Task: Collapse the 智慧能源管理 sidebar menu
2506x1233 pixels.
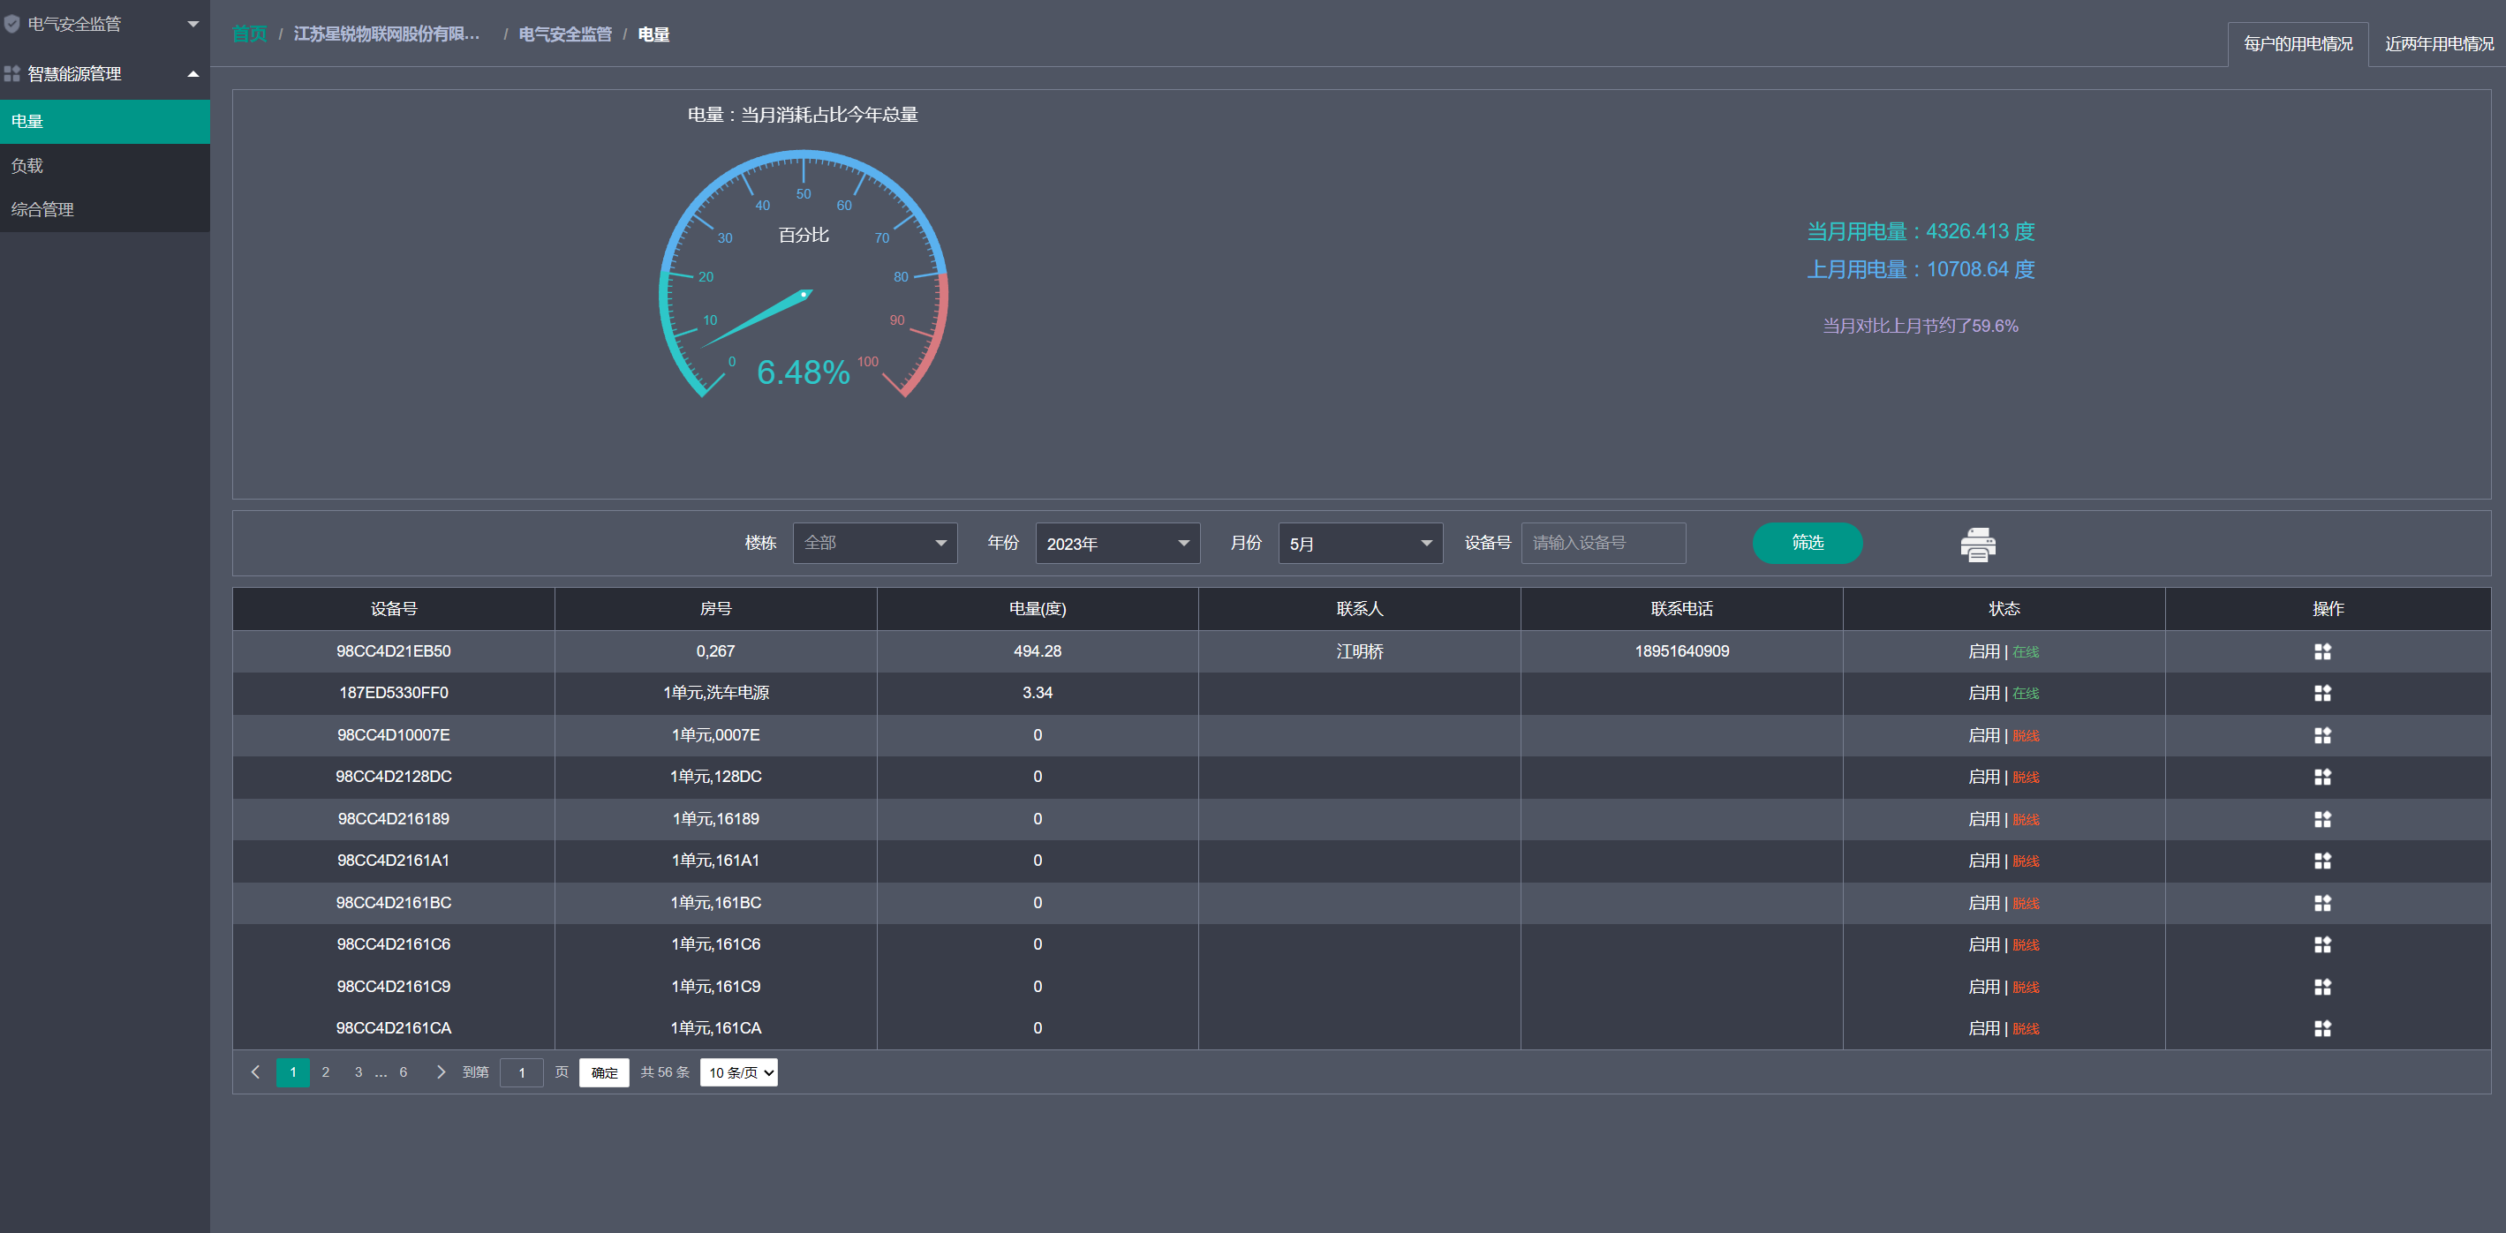Action: (105, 74)
